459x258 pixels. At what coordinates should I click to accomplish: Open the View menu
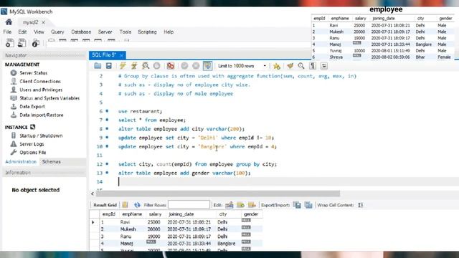pyautogui.click(x=39, y=32)
